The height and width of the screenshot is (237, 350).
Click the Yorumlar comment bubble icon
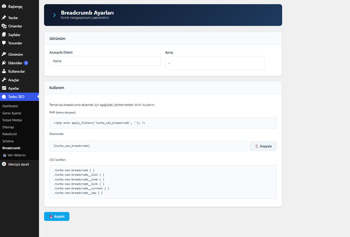click(x=4, y=43)
